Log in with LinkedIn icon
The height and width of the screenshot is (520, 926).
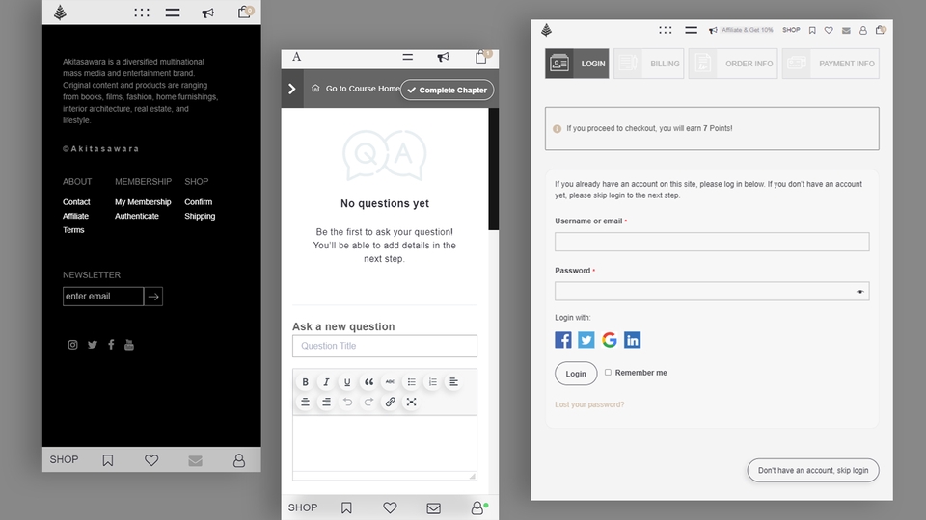tap(632, 340)
